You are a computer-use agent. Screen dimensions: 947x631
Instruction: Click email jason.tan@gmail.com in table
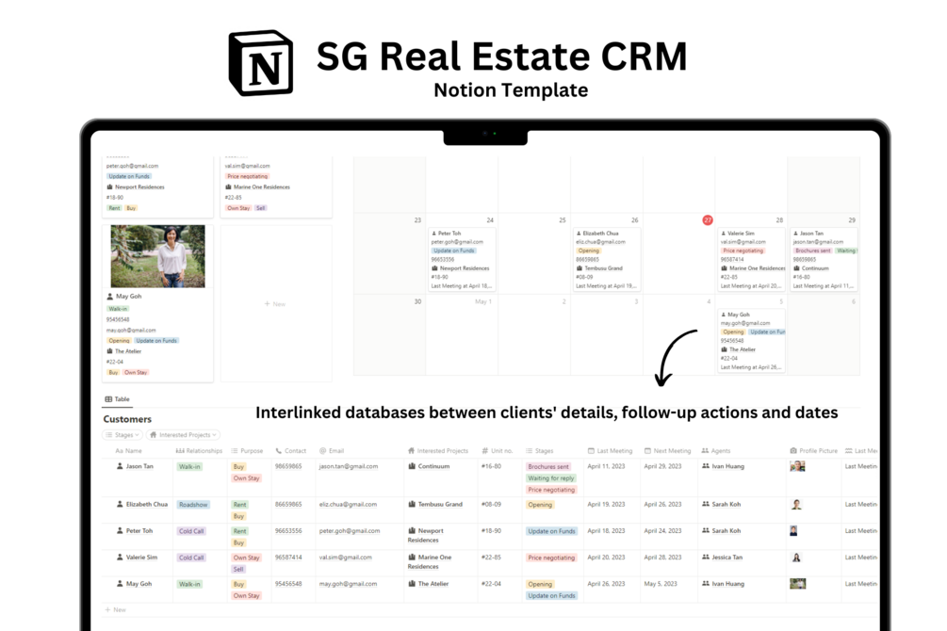point(349,466)
